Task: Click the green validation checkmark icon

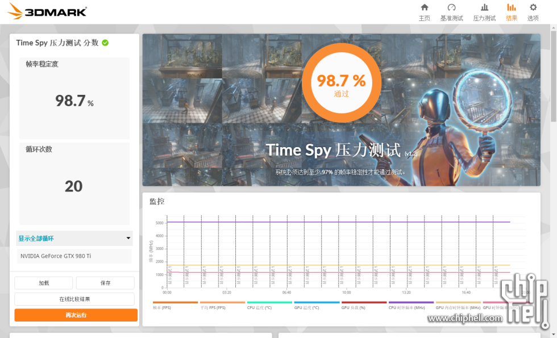Action: coord(105,43)
